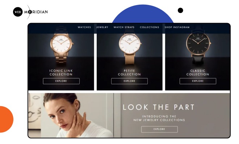Screen dimensions: 239x144
Task: Click the small black dot decoration
Action: [x=180, y=10]
